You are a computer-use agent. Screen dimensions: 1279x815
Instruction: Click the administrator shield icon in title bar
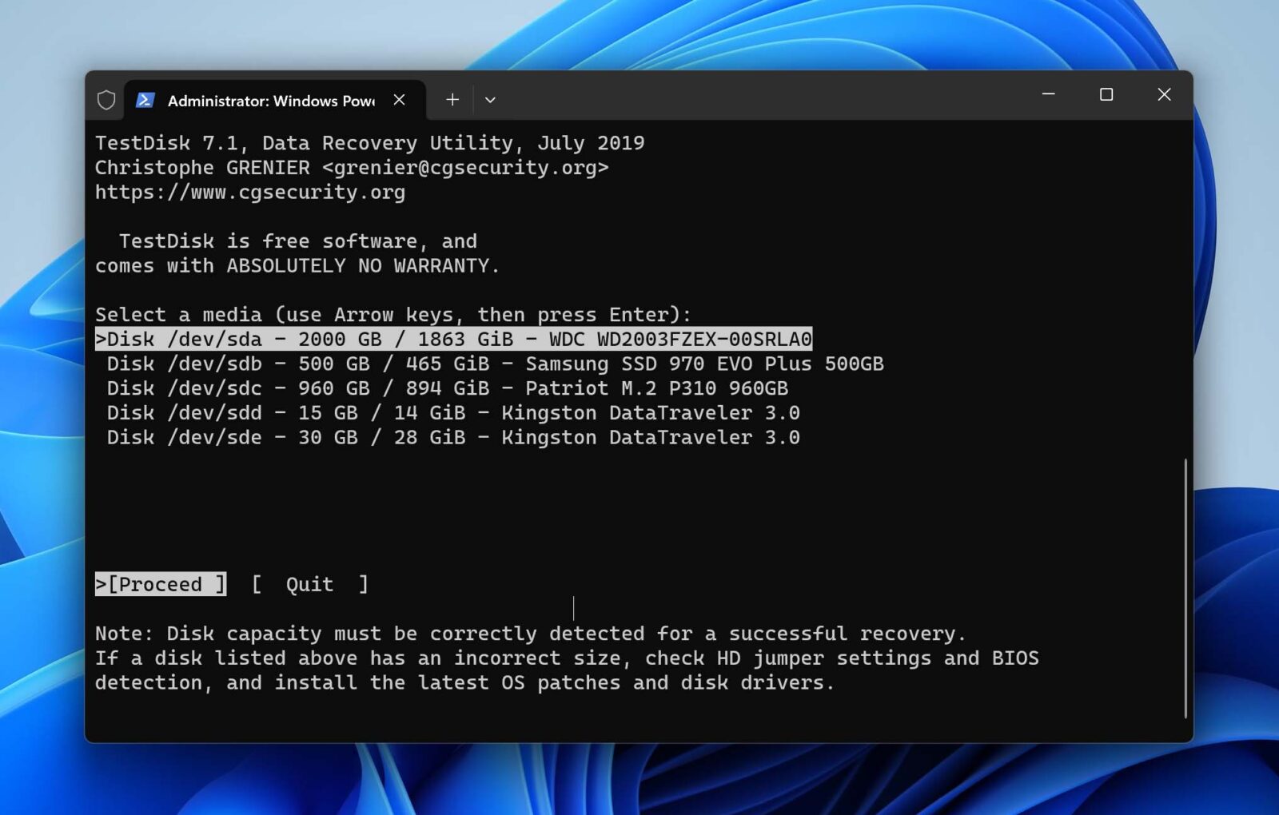pos(105,99)
